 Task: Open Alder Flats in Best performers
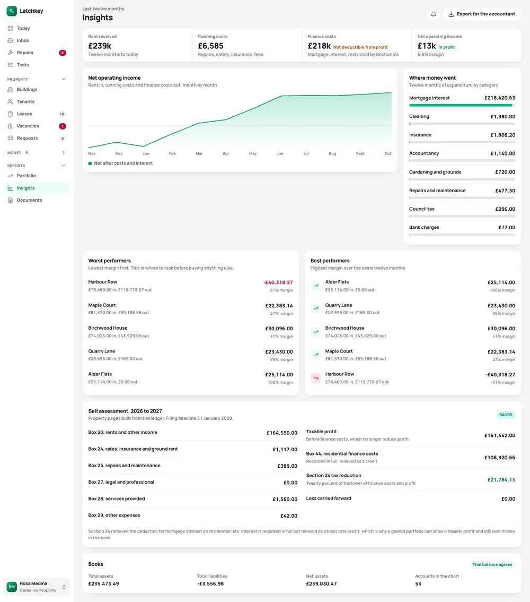(x=413, y=286)
